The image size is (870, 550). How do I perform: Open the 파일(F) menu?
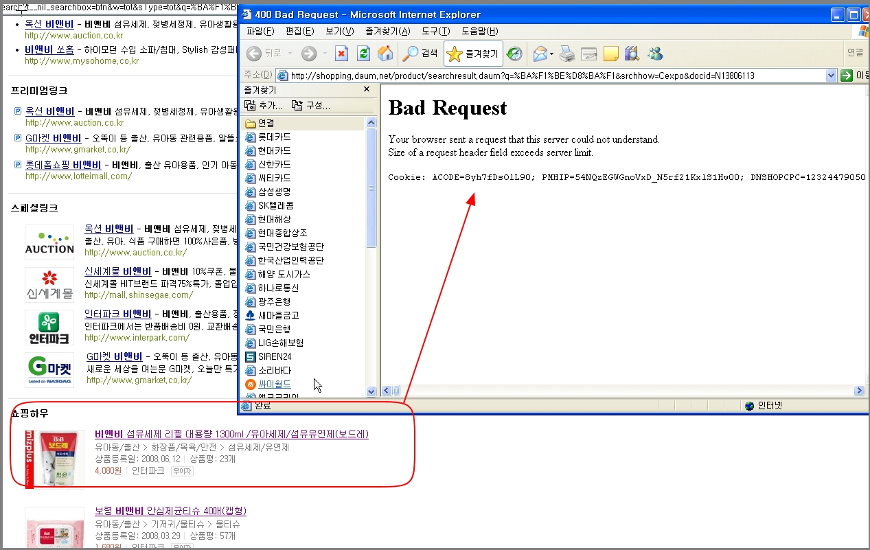(260, 32)
